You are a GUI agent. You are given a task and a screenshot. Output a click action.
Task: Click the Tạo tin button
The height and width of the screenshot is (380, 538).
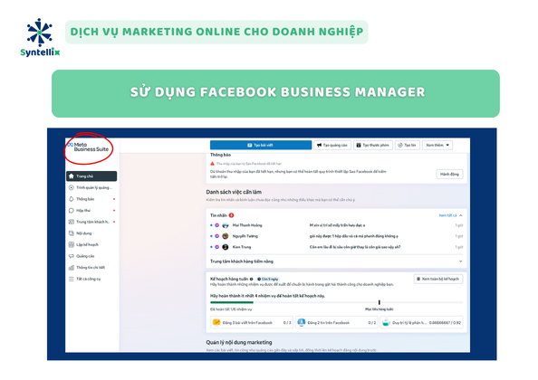click(408, 146)
